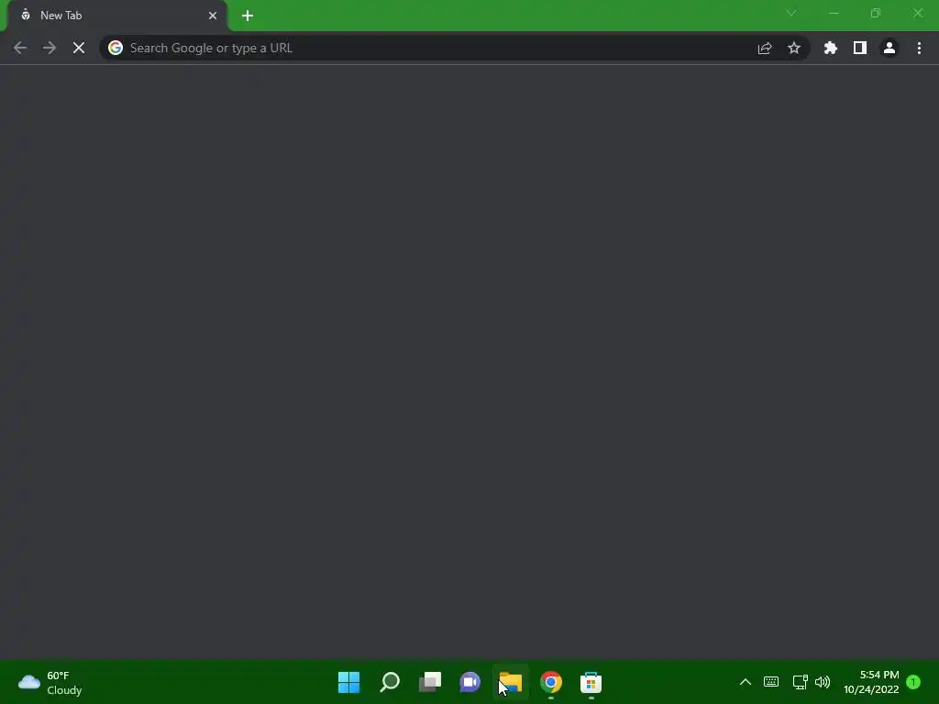This screenshot has height=704, width=939.
Task: Close the New Tab tab
Action: pyautogui.click(x=213, y=16)
